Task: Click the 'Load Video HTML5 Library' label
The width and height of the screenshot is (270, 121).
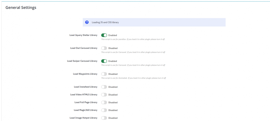Action: (84, 95)
